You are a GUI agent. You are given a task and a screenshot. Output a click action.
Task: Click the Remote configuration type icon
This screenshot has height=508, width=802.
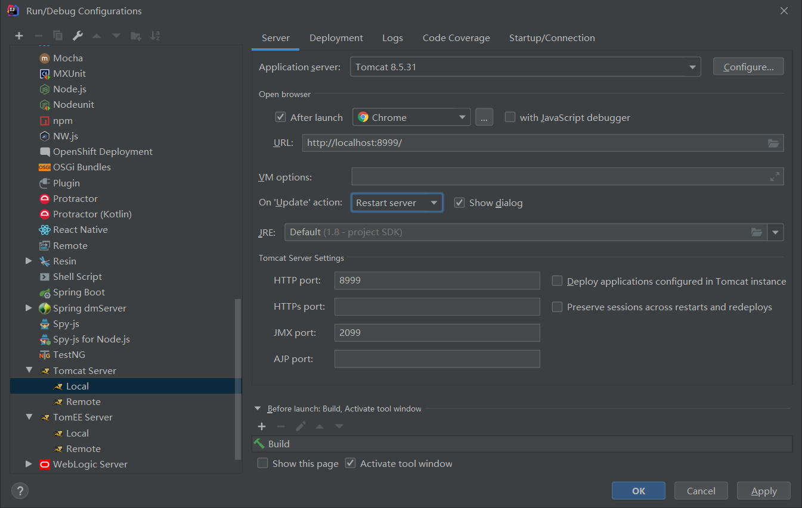coord(45,246)
